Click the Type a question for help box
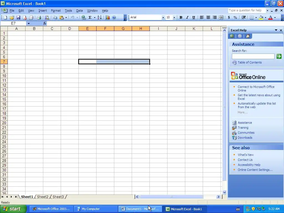Screen dimensions: 284x213 (247, 11)
